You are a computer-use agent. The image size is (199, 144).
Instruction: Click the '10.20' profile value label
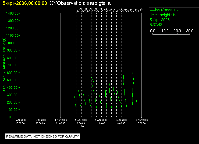point(124,10)
